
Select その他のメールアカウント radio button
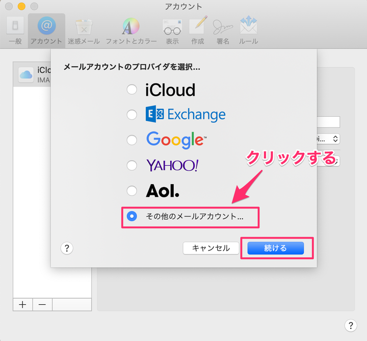[132, 216]
